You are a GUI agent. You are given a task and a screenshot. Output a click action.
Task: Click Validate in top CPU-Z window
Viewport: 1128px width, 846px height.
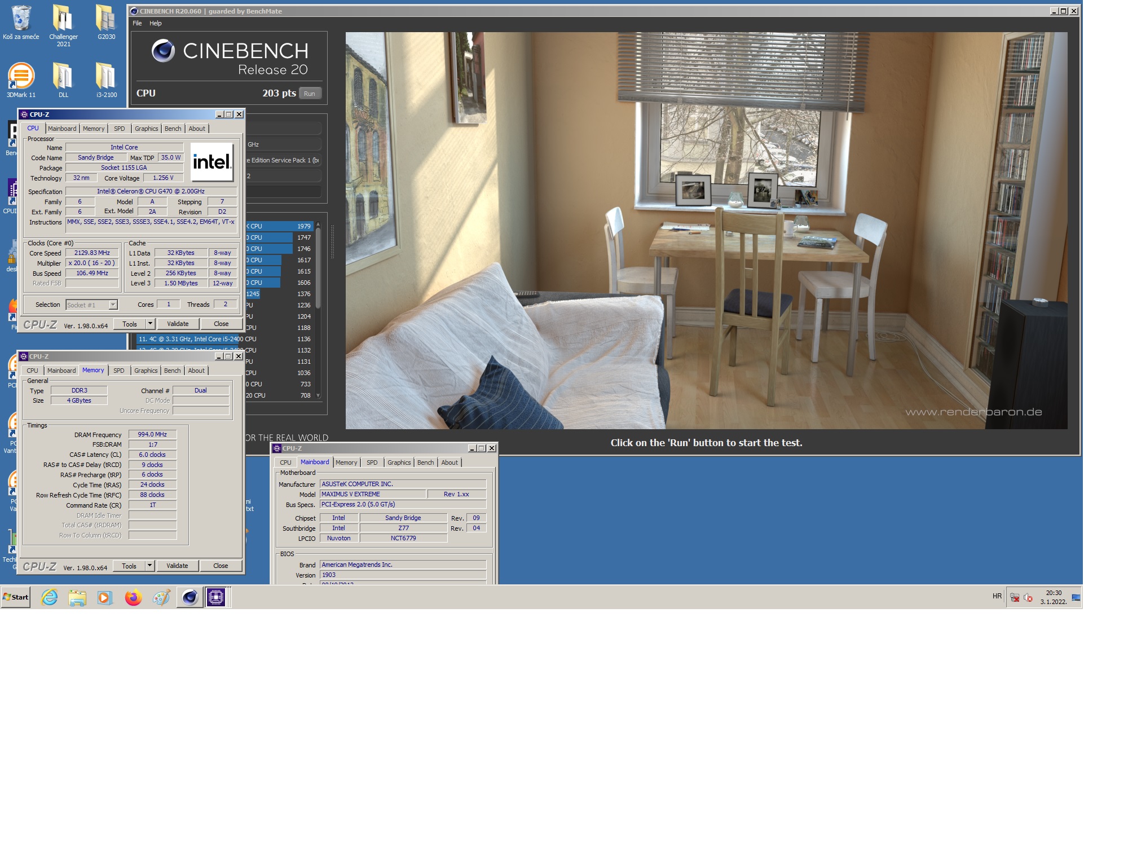(178, 324)
